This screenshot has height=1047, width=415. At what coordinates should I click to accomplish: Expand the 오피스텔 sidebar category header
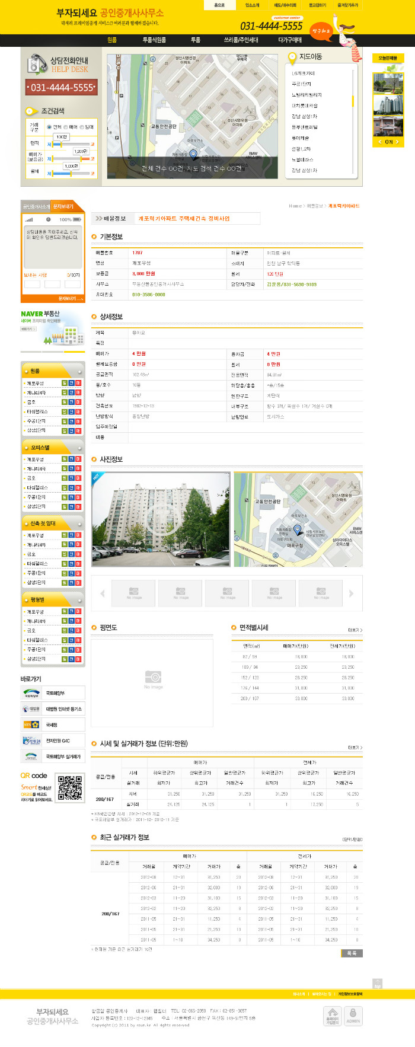click(53, 448)
